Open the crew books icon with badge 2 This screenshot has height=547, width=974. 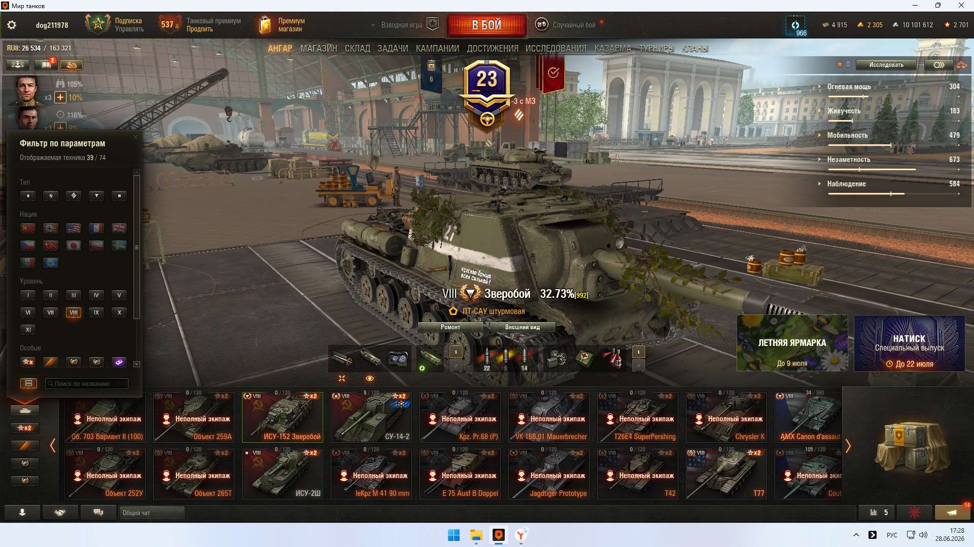pyautogui.click(x=46, y=65)
